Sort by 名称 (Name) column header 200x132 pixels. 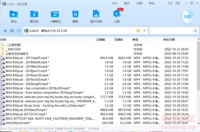[x=3, y=39]
